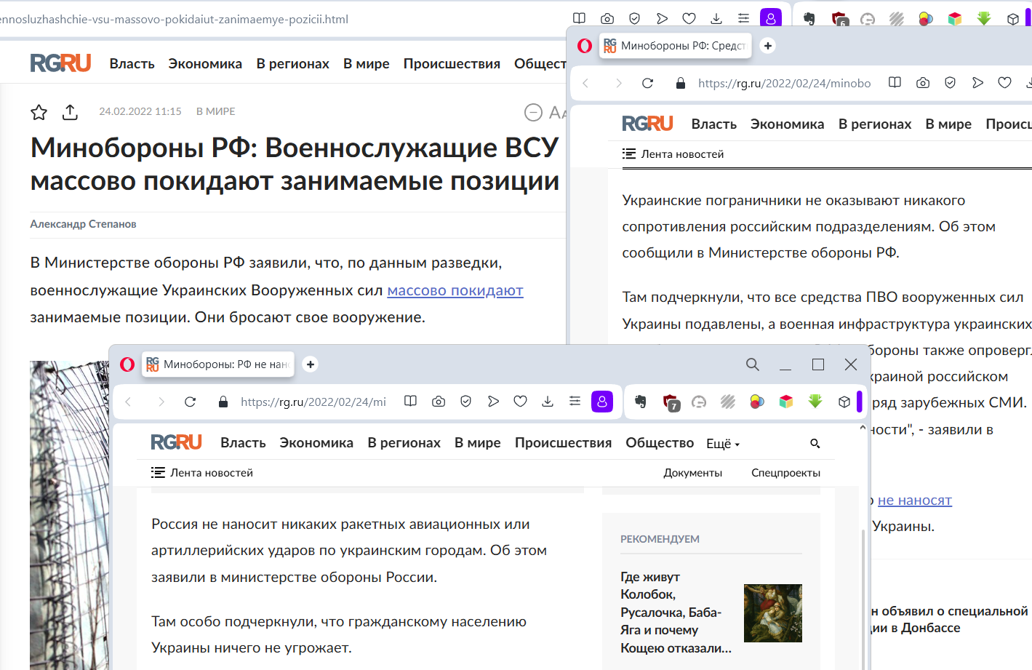Follow the 'не наносят' link in right window
Image resolution: width=1032 pixels, height=670 pixels.
tap(914, 500)
